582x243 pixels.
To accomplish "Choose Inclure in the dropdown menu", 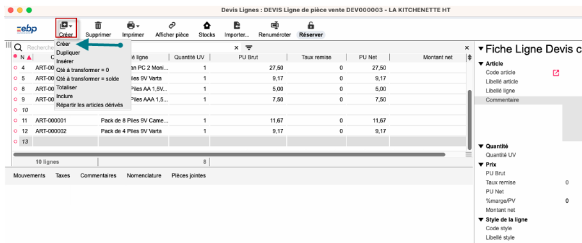I will point(65,96).
